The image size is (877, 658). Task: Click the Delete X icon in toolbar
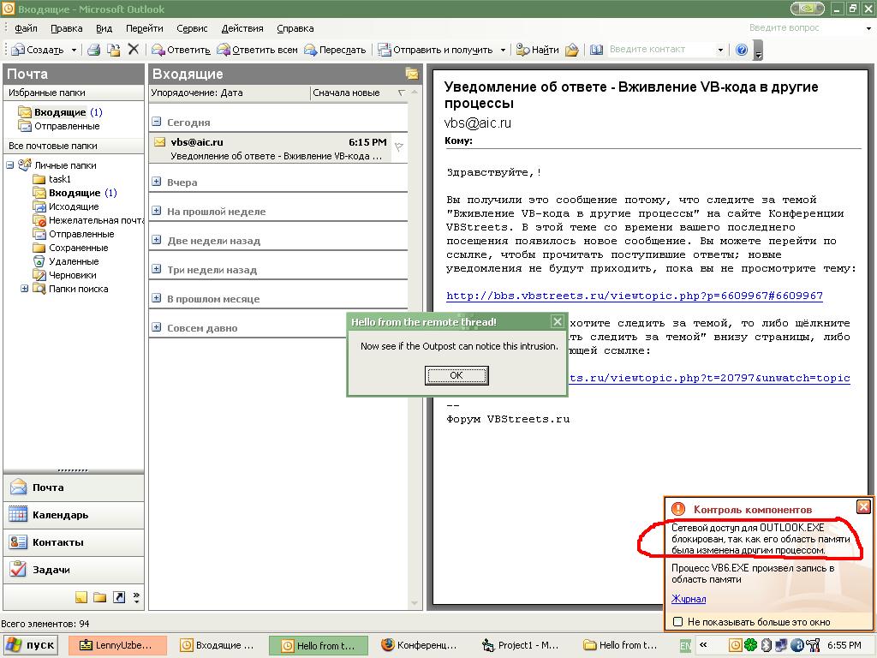[133, 49]
